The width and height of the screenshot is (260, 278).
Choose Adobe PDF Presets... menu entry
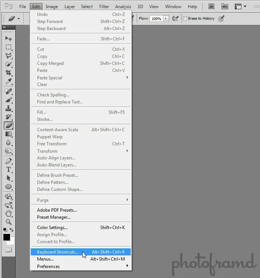[x=81, y=210]
